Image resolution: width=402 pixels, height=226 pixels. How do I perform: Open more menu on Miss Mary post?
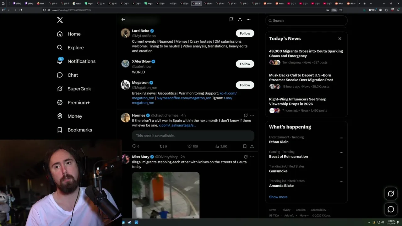pos(252,157)
